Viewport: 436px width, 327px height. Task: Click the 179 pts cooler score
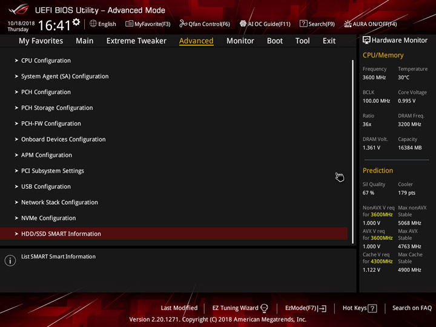[x=406, y=193]
